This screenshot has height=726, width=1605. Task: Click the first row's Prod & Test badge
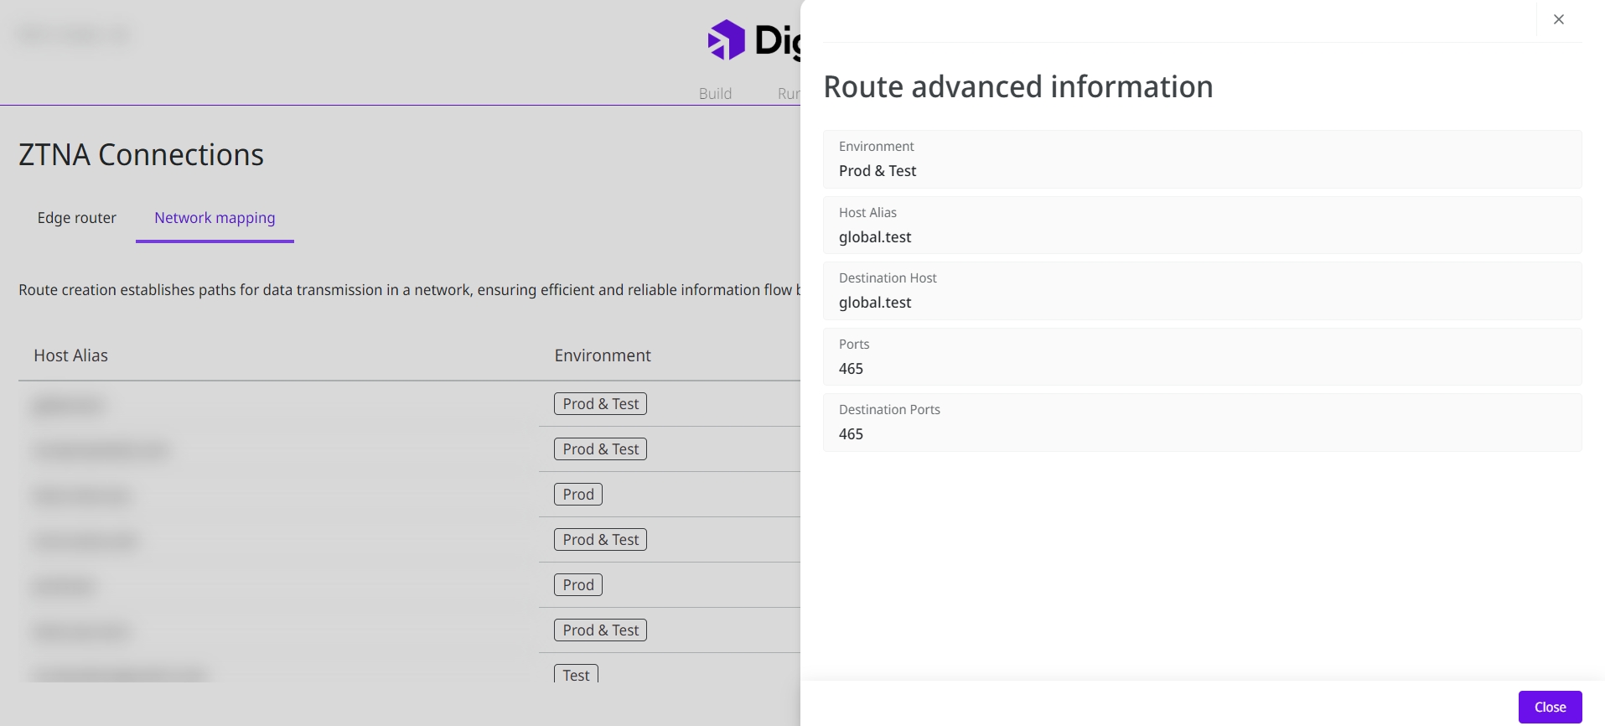600,404
